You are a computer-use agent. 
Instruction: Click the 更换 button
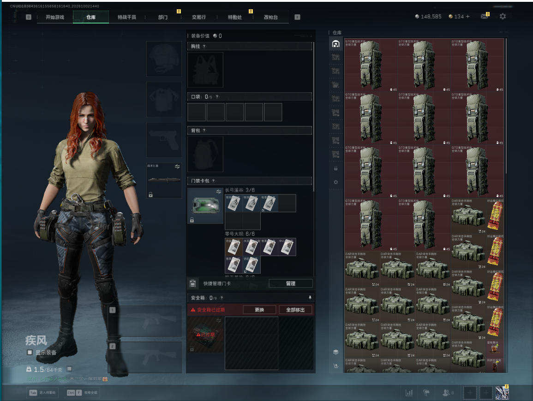coord(259,310)
